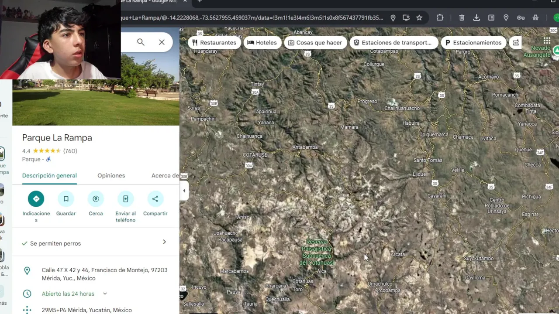Switch to the Opiniones tab
This screenshot has width=559, height=314.
[x=111, y=175]
